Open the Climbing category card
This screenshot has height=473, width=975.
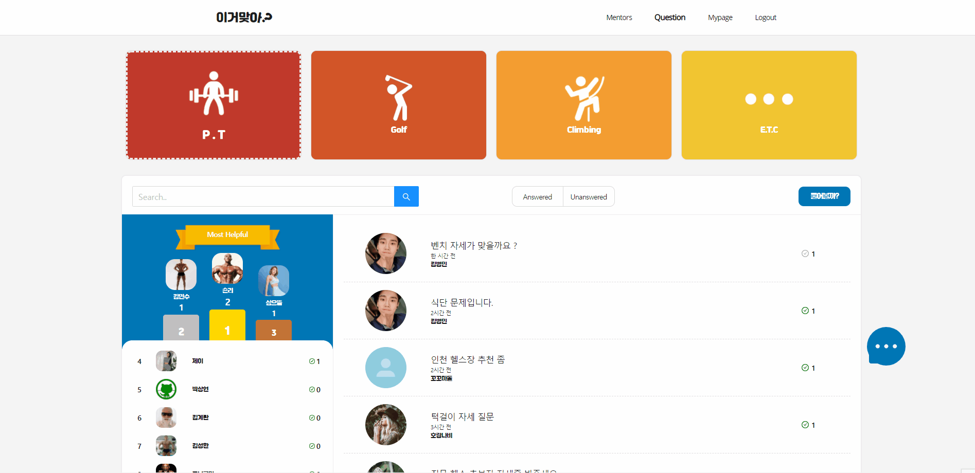[x=584, y=105]
